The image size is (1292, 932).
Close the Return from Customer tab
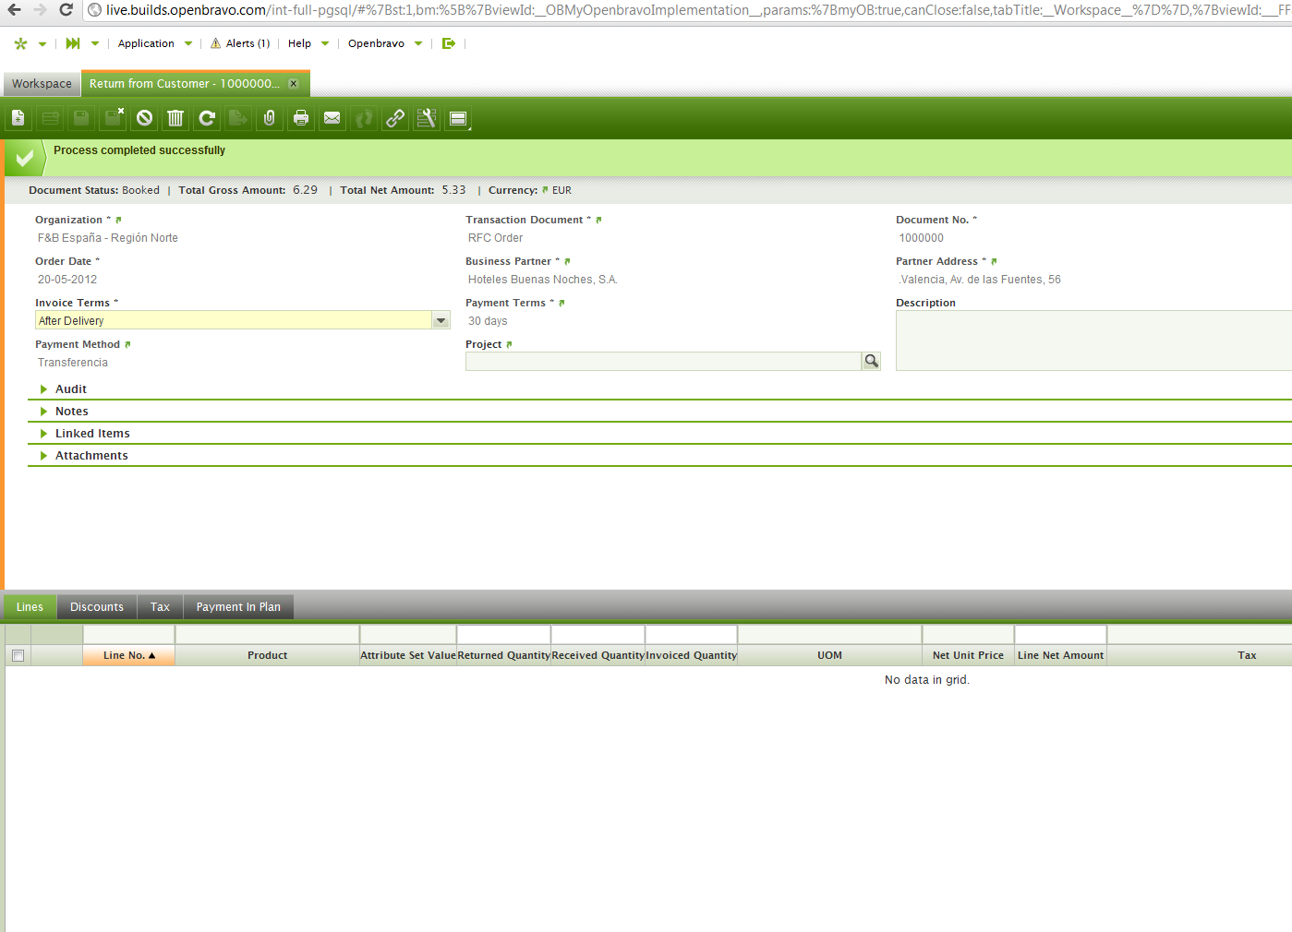(x=294, y=84)
